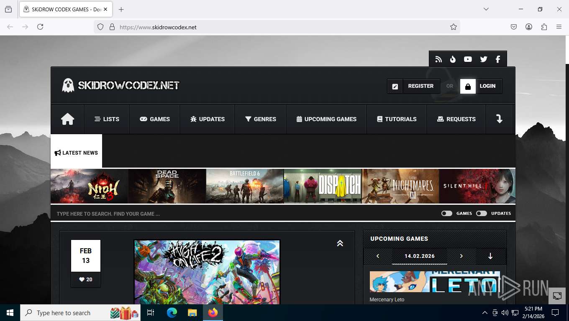Open the volume control in system tray

point(505,313)
